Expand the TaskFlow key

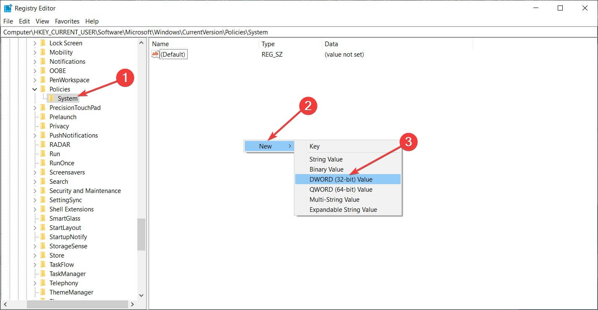(35, 264)
